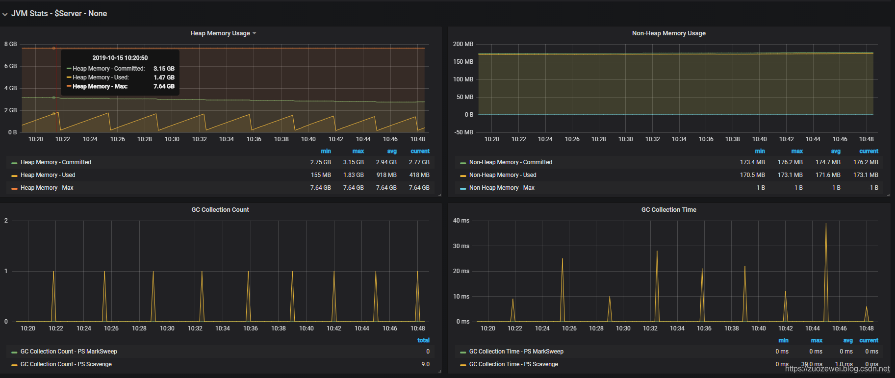
Task: Sort Non-Heap legend by min column
Action: [760, 151]
